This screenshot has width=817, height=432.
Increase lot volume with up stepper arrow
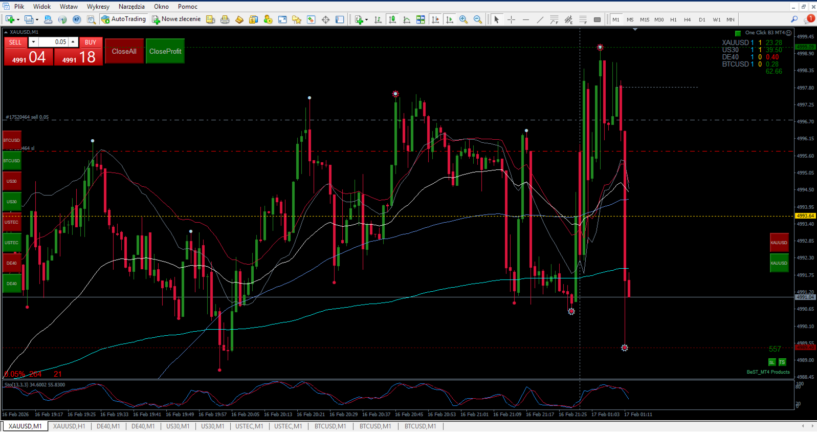click(73, 42)
